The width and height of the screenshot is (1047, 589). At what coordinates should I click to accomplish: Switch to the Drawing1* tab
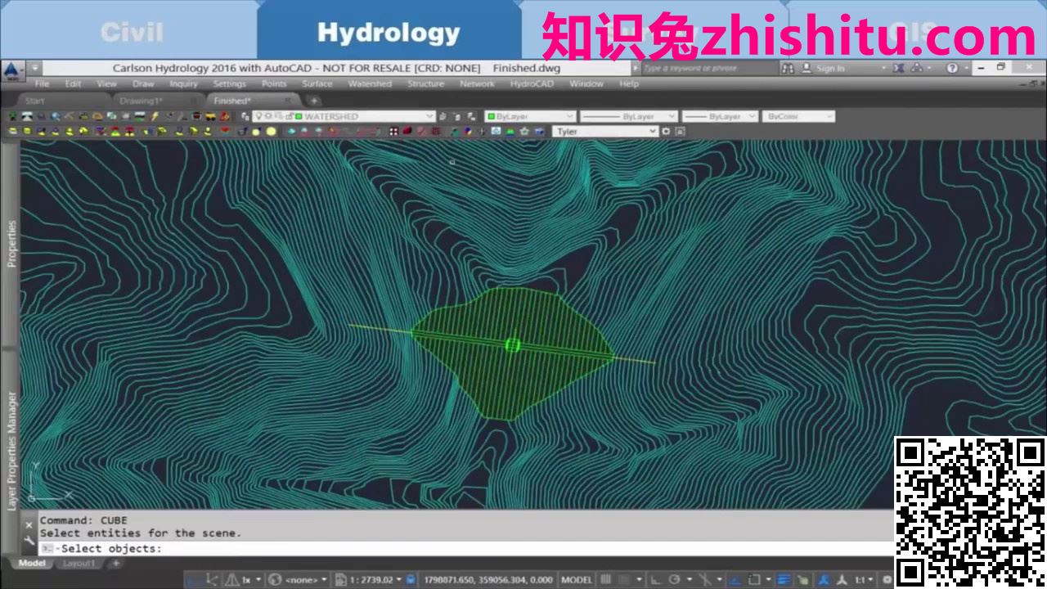coord(141,101)
